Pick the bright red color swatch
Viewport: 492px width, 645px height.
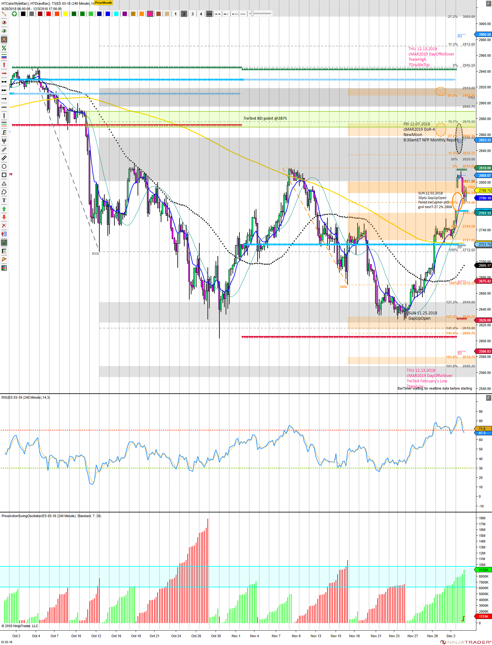pos(49,14)
